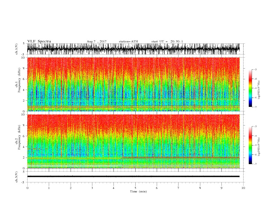Select the "Time (min)" x-axis label

[138, 191]
